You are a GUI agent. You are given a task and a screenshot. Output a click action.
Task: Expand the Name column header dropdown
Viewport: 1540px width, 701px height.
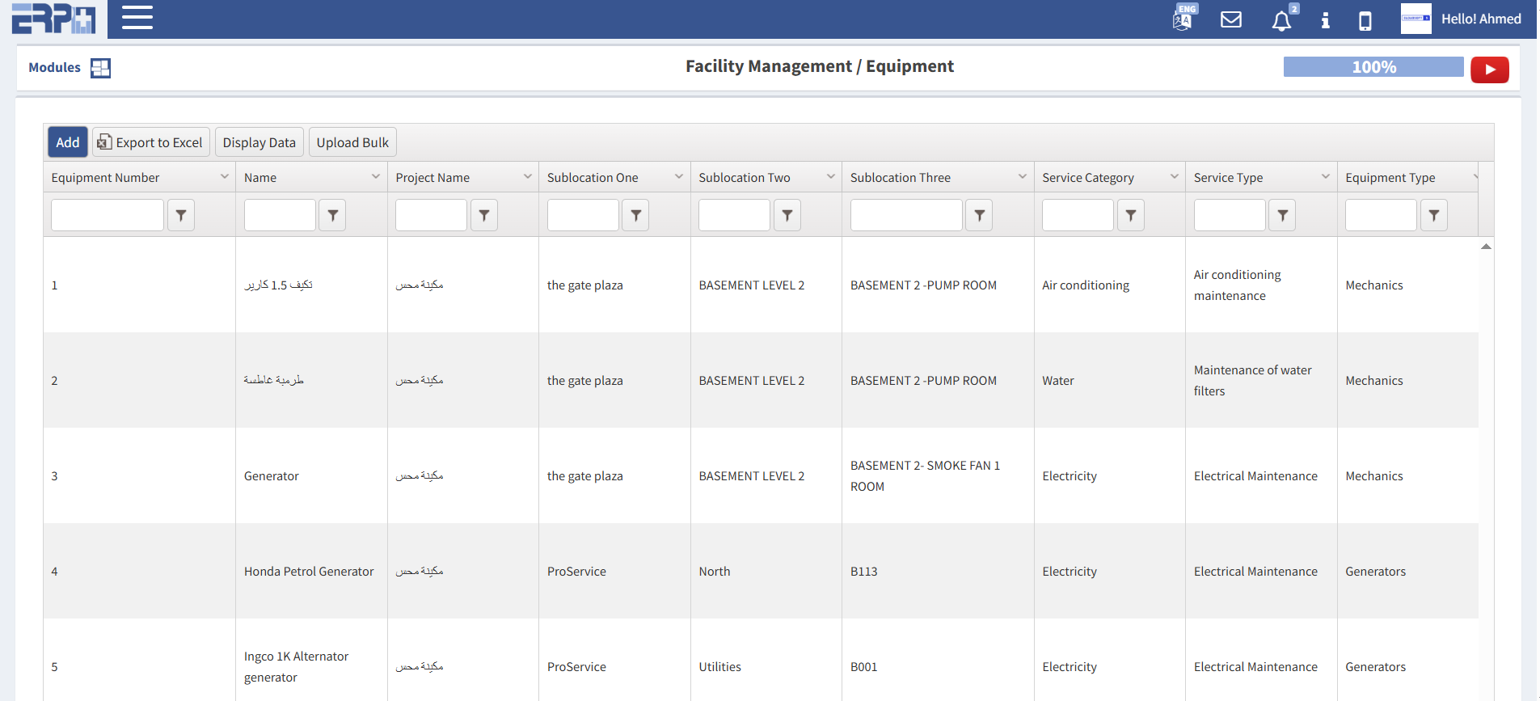pyautogui.click(x=375, y=177)
